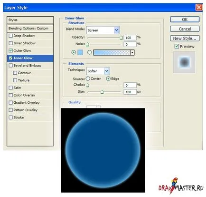Enable the Drop Shadow checkbox
This screenshot has height=197, width=206.
pyautogui.click(x=10, y=36)
